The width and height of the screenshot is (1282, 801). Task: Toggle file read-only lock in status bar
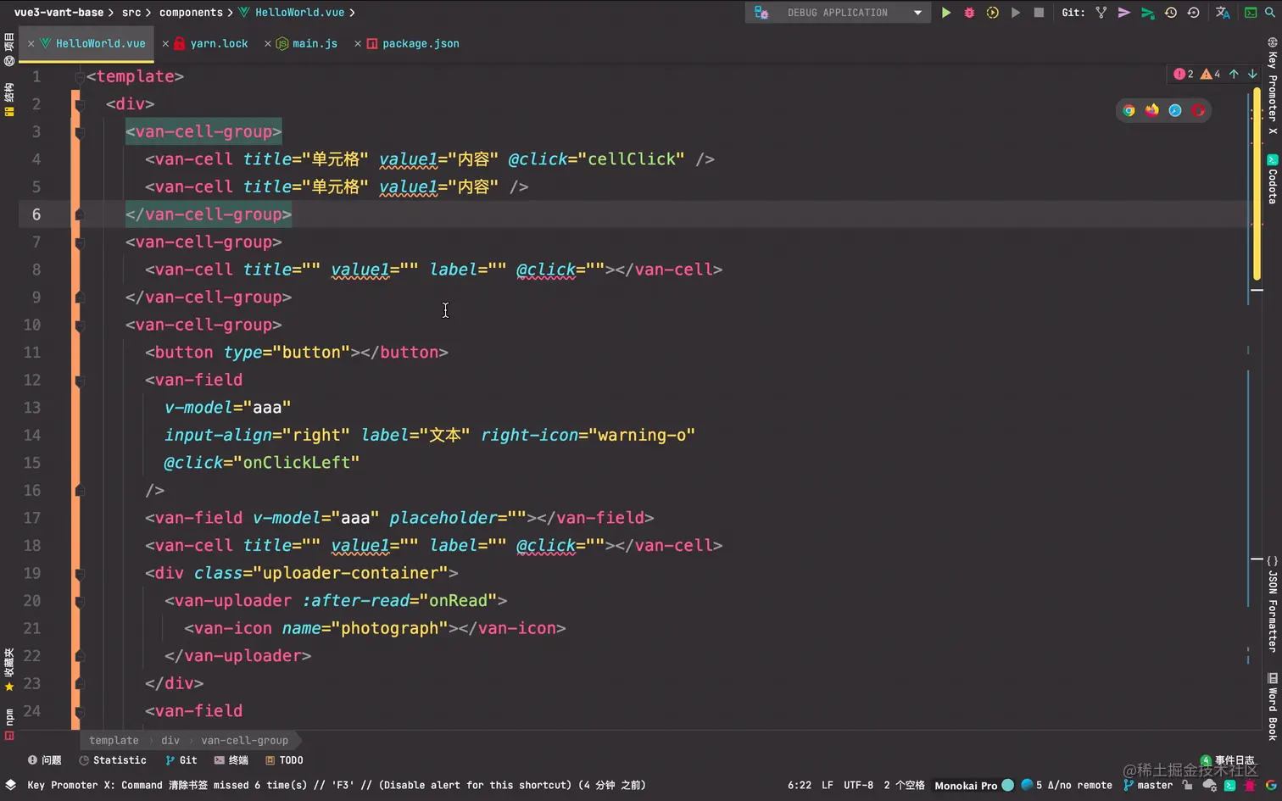pyautogui.click(x=1188, y=785)
